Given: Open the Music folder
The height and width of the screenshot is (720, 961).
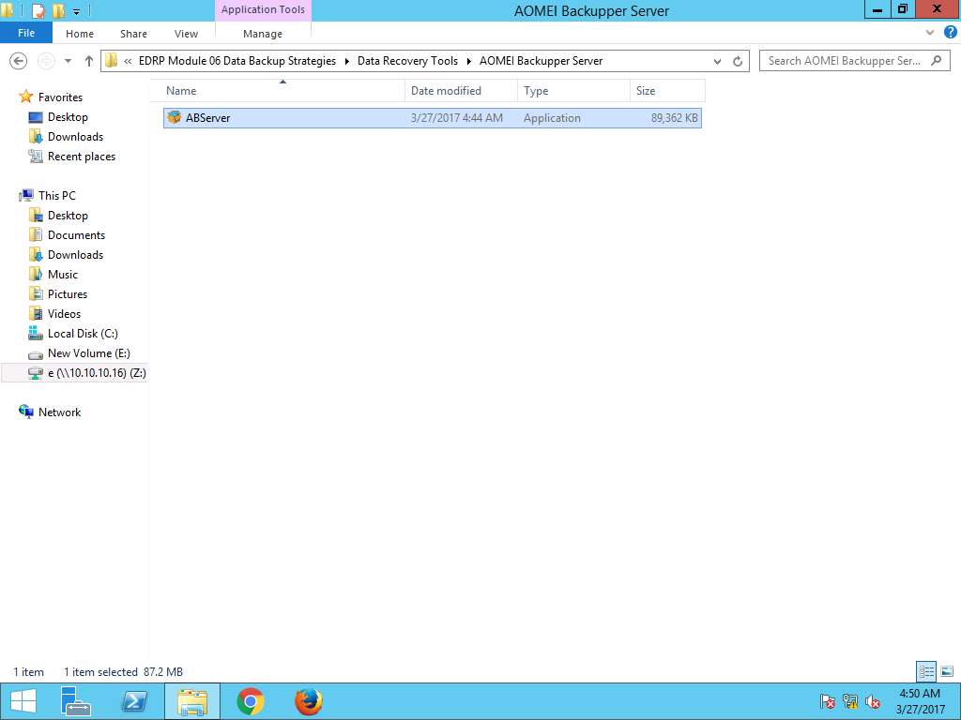Looking at the screenshot, I should (x=63, y=275).
